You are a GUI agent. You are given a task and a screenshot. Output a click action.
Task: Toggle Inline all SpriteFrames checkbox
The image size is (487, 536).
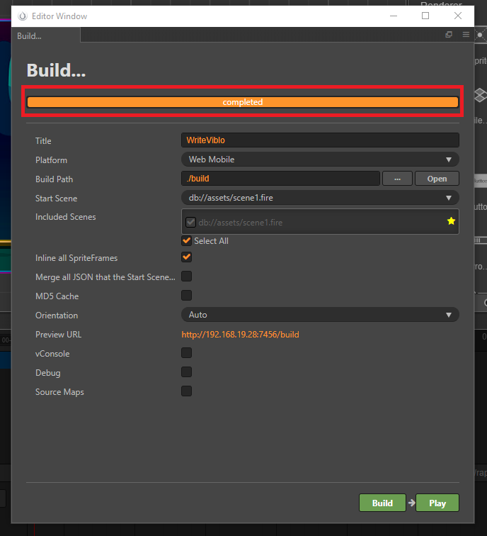pyautogui.click(x=186, y=257)
